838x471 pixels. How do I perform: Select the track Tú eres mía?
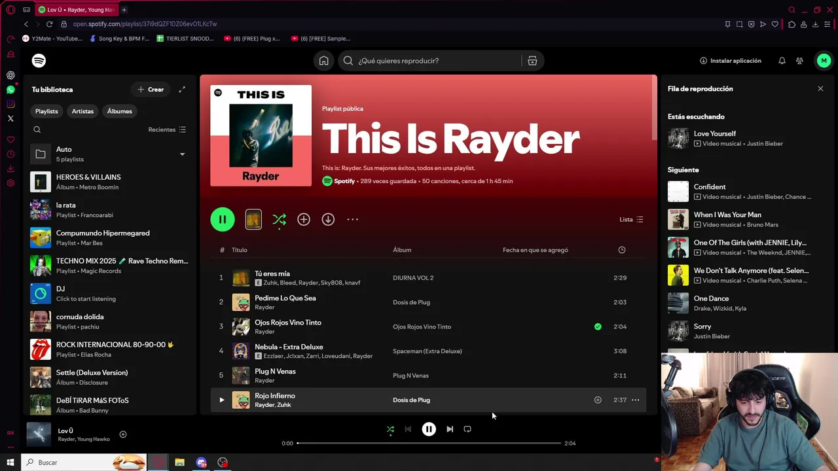coord(428,278)
